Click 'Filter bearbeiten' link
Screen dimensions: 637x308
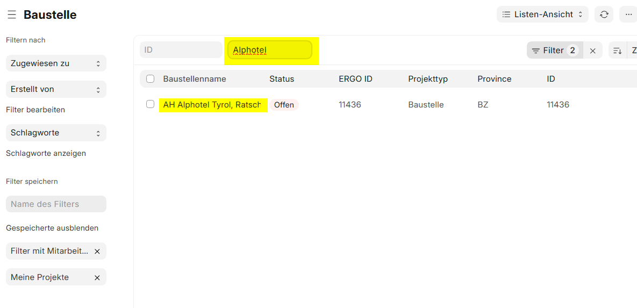pos(35,110)
